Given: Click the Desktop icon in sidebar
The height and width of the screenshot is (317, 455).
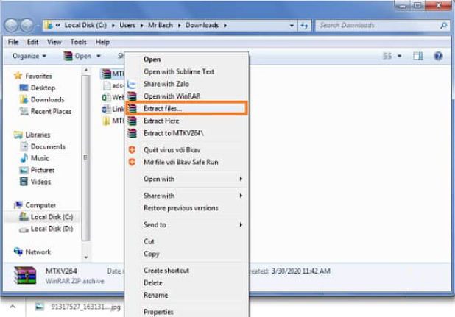Looking at the screenshot, I should pyautogui.click(x=24, y=88).
